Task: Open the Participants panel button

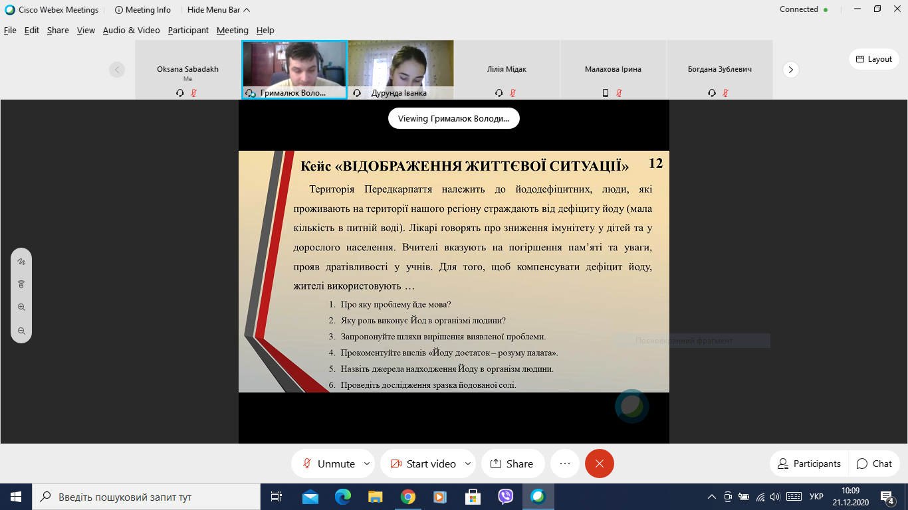Action: [x=809, y=464]
